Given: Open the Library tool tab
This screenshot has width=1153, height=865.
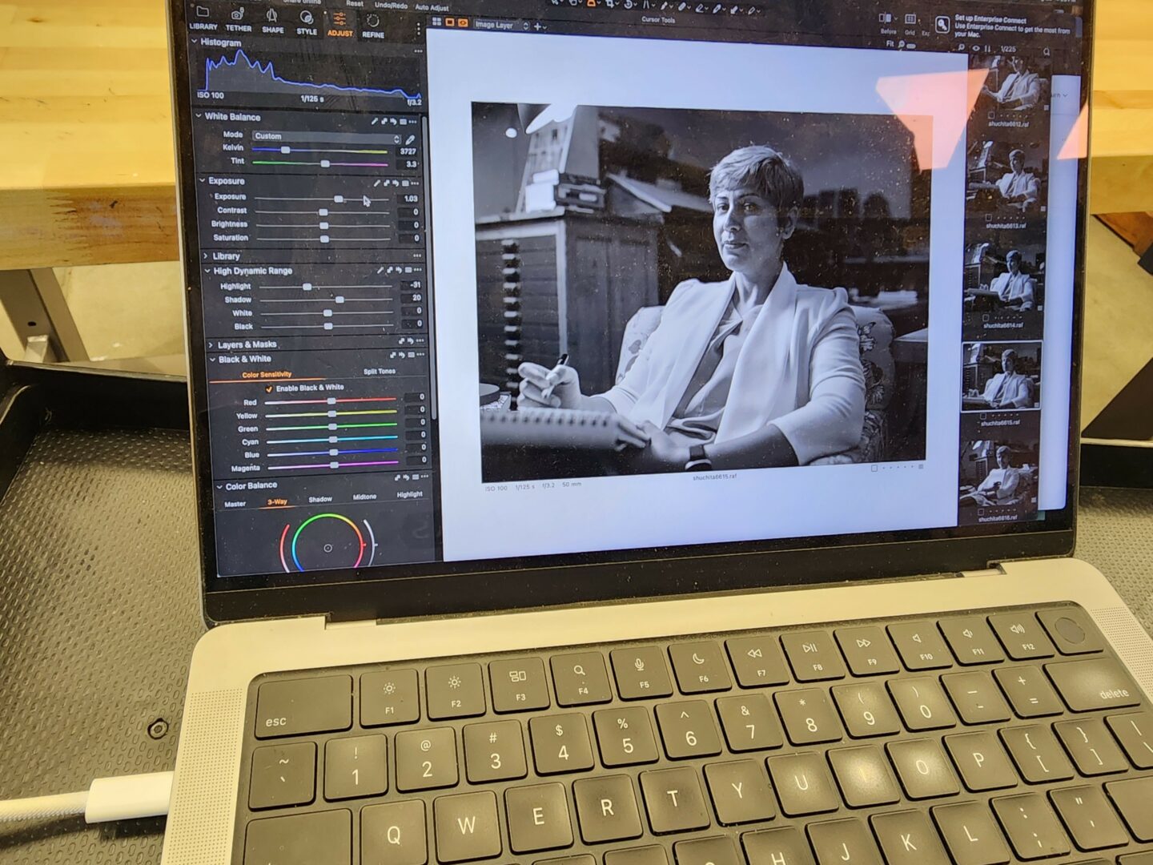Looking at the screenshot, I should (x=203, y=18).
